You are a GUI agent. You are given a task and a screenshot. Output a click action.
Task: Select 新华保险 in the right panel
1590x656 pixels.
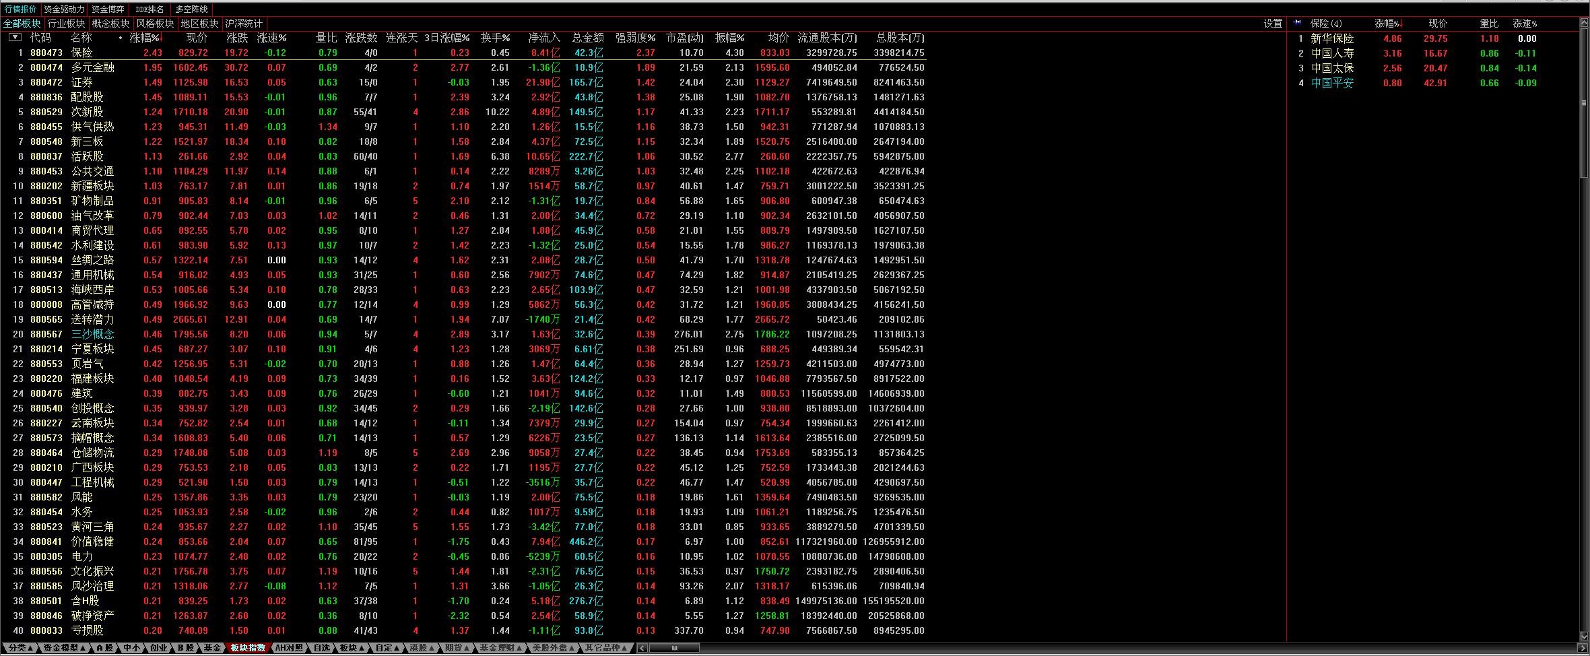pyautogui.click(x=1432, y=38)
